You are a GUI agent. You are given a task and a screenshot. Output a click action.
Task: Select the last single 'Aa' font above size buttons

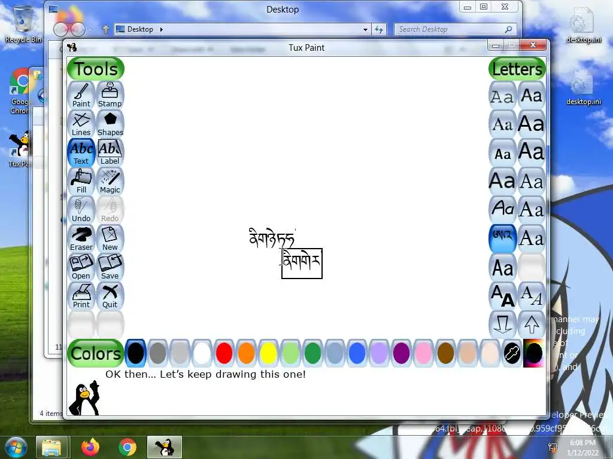click(x=502, y=267)
